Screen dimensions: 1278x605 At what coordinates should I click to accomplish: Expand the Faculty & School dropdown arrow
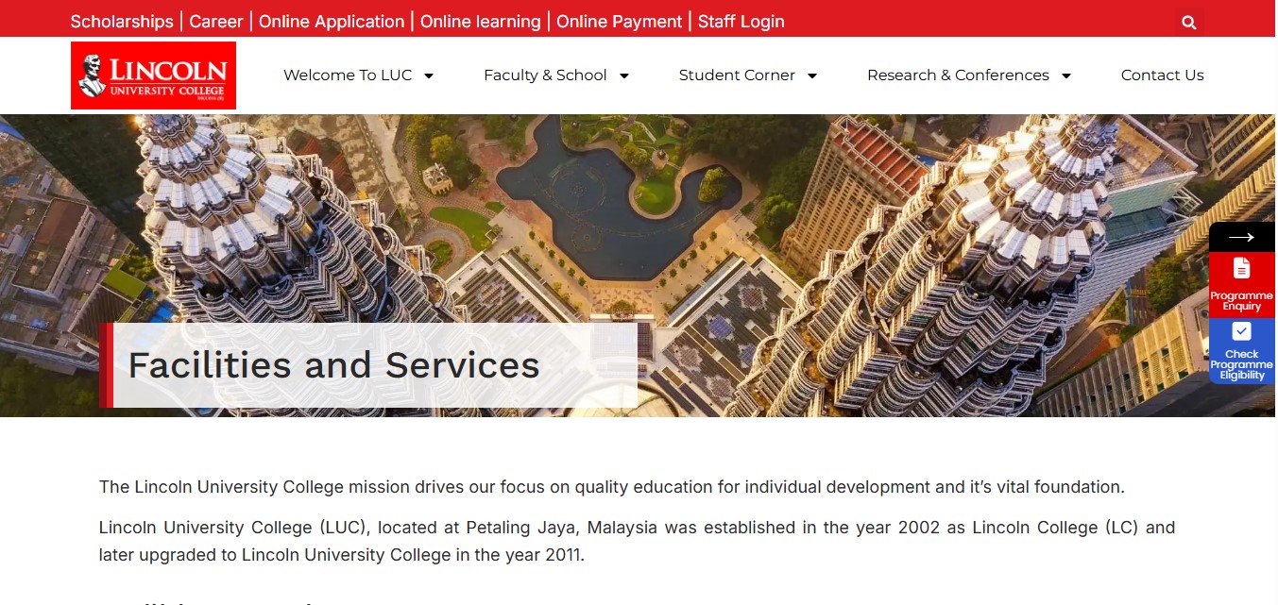624,76
